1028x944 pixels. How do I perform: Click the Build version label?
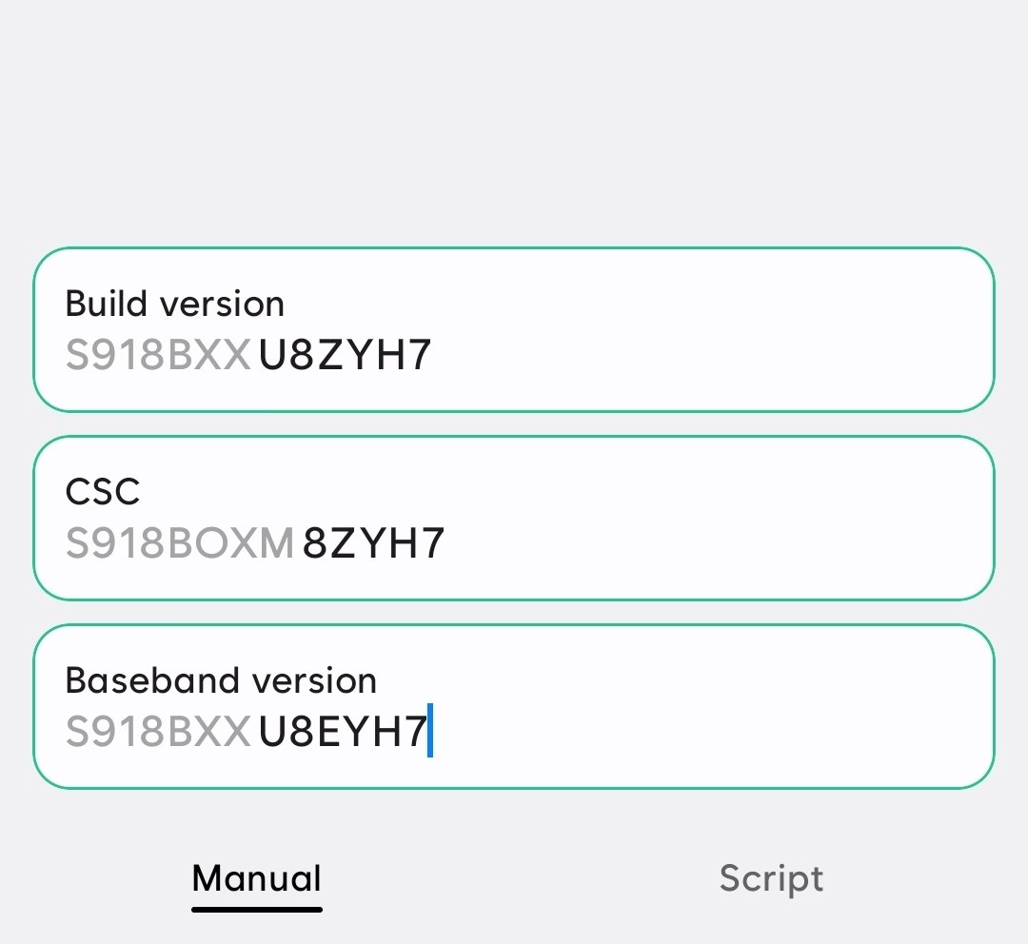(x=174, y=303)
